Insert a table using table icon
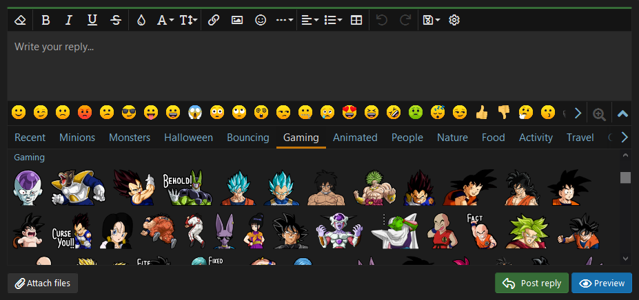 356,20
